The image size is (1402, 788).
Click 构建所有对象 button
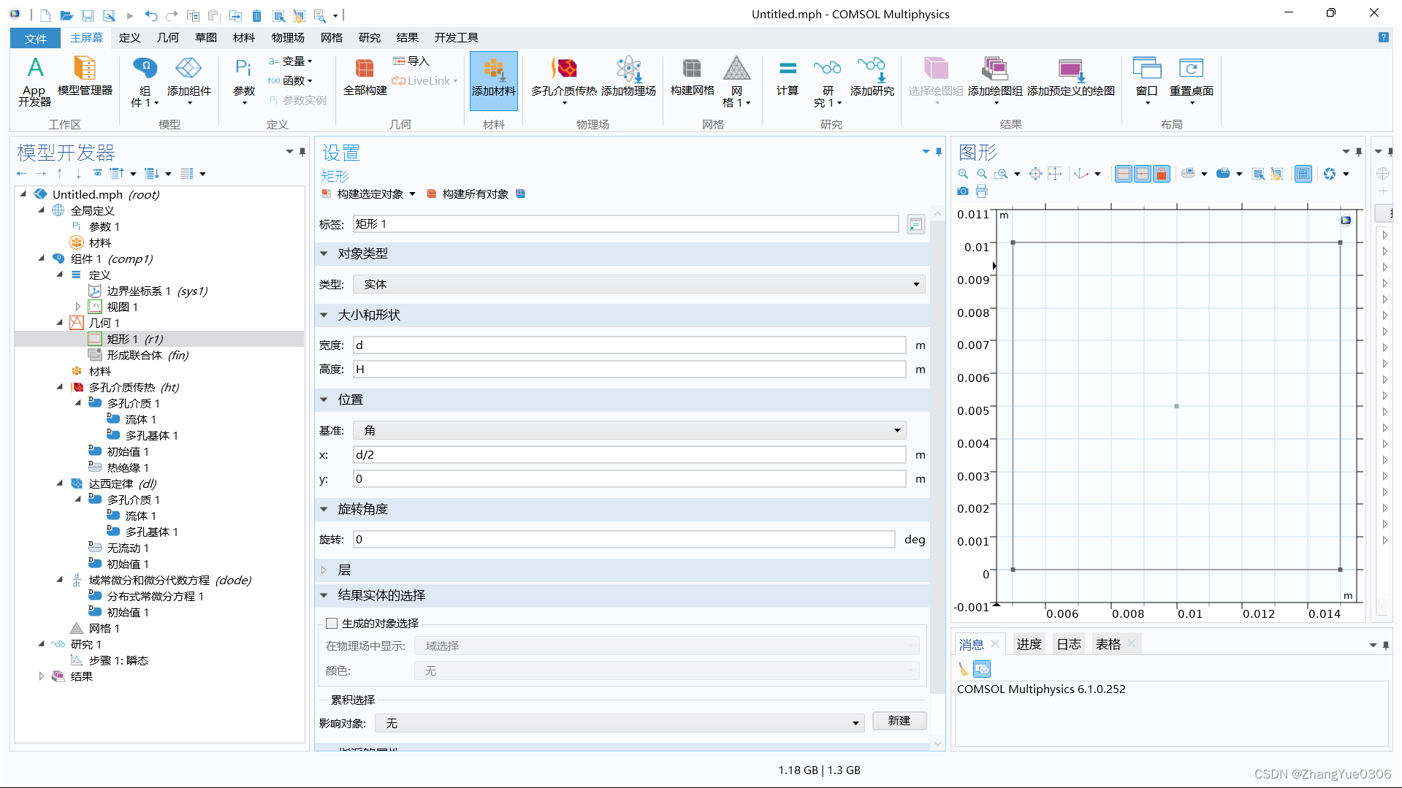(x=468, y=194)
